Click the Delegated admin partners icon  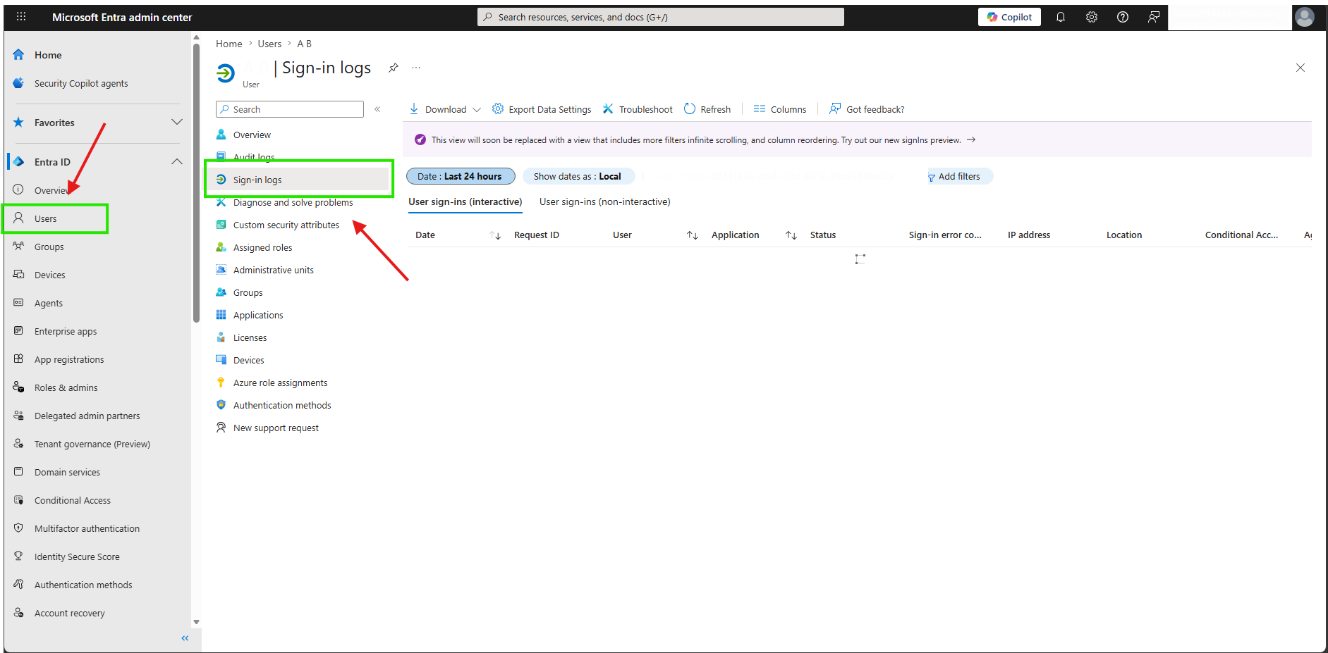tap(18, 416)
